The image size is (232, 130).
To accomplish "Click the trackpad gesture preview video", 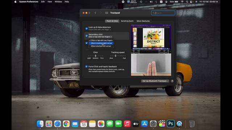I will pyautogui.click(x=151, y=50).
